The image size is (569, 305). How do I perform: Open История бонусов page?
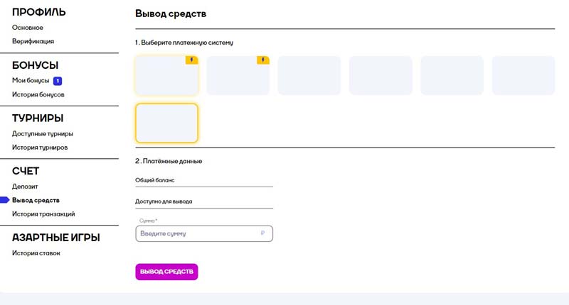[x=38, y=94]
